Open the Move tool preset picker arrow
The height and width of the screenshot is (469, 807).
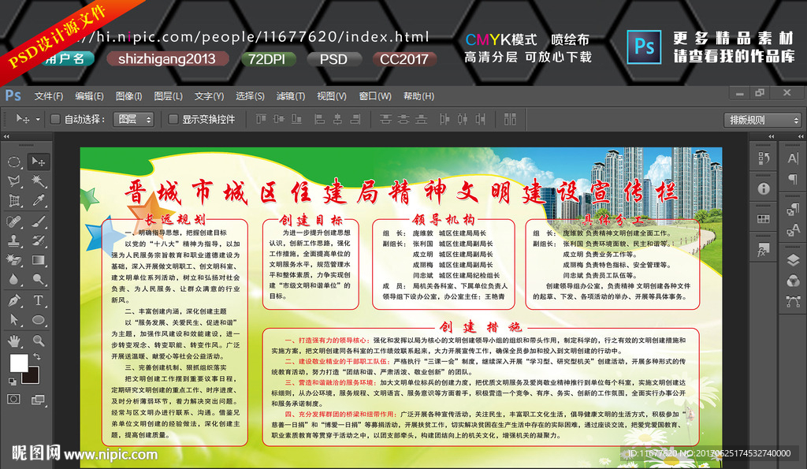[38, 120]
